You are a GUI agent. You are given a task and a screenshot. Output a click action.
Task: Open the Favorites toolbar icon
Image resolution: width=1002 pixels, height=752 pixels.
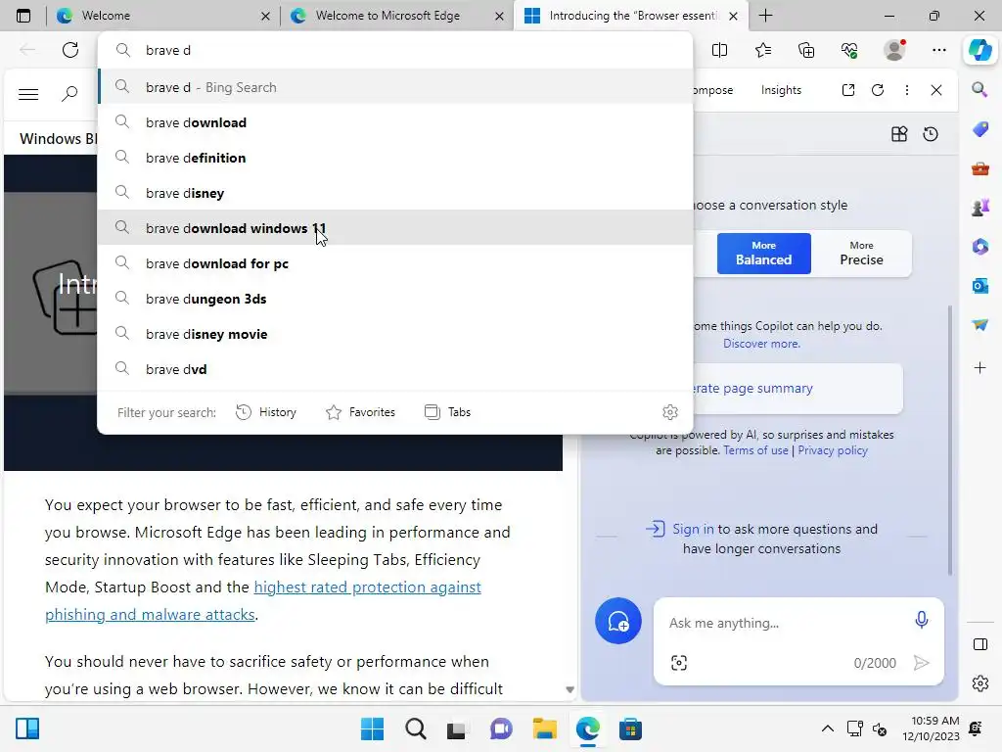point(763,50)
